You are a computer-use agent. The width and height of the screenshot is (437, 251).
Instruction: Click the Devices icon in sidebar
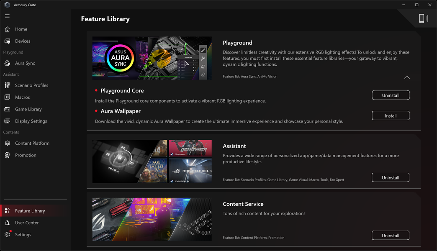click(7, 41)
